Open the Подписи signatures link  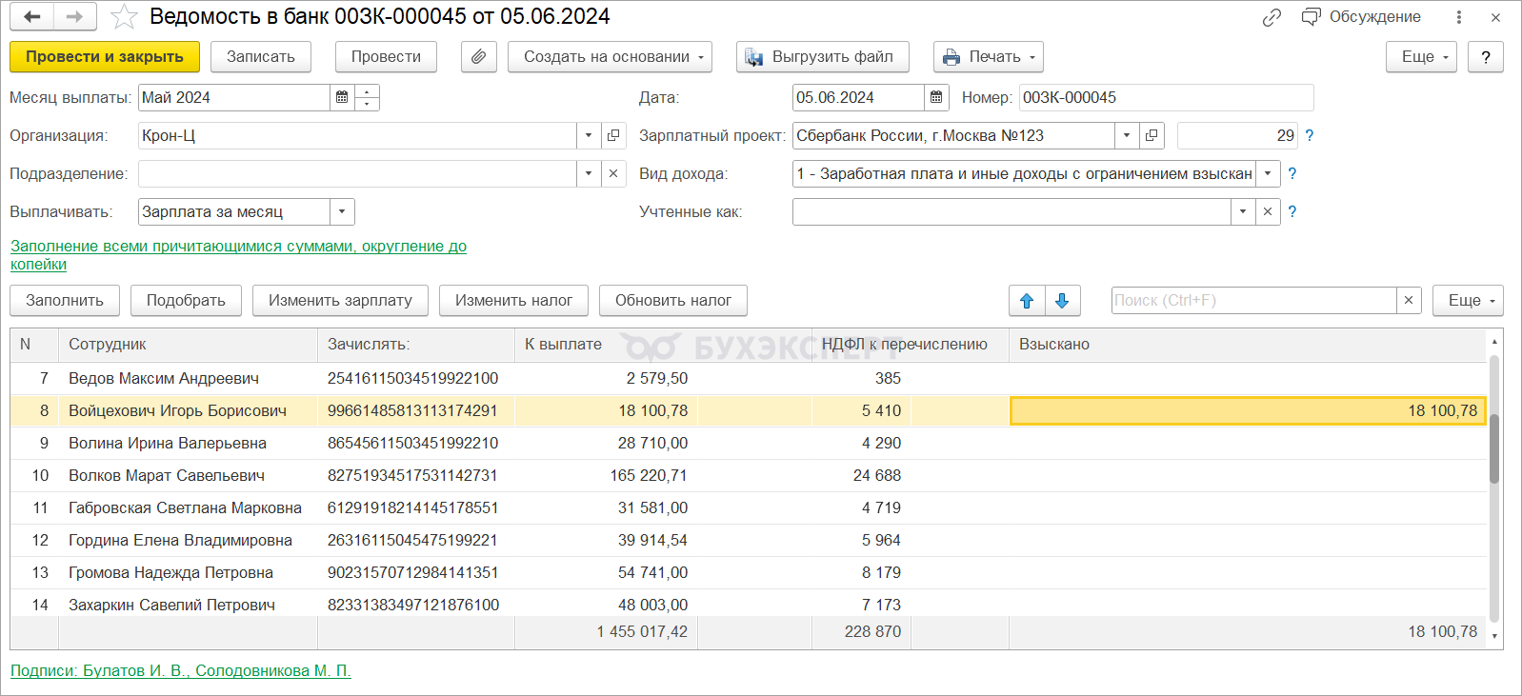[181, 670]
